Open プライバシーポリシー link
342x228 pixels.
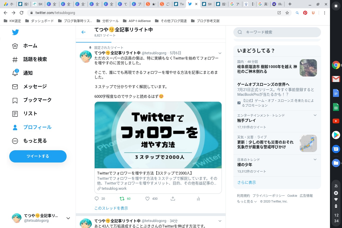269,195
